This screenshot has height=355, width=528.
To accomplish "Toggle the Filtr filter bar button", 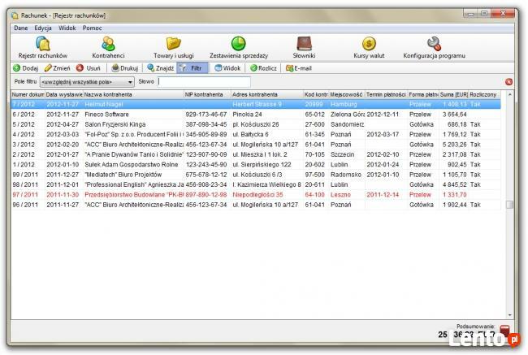I will click(193, 68).
